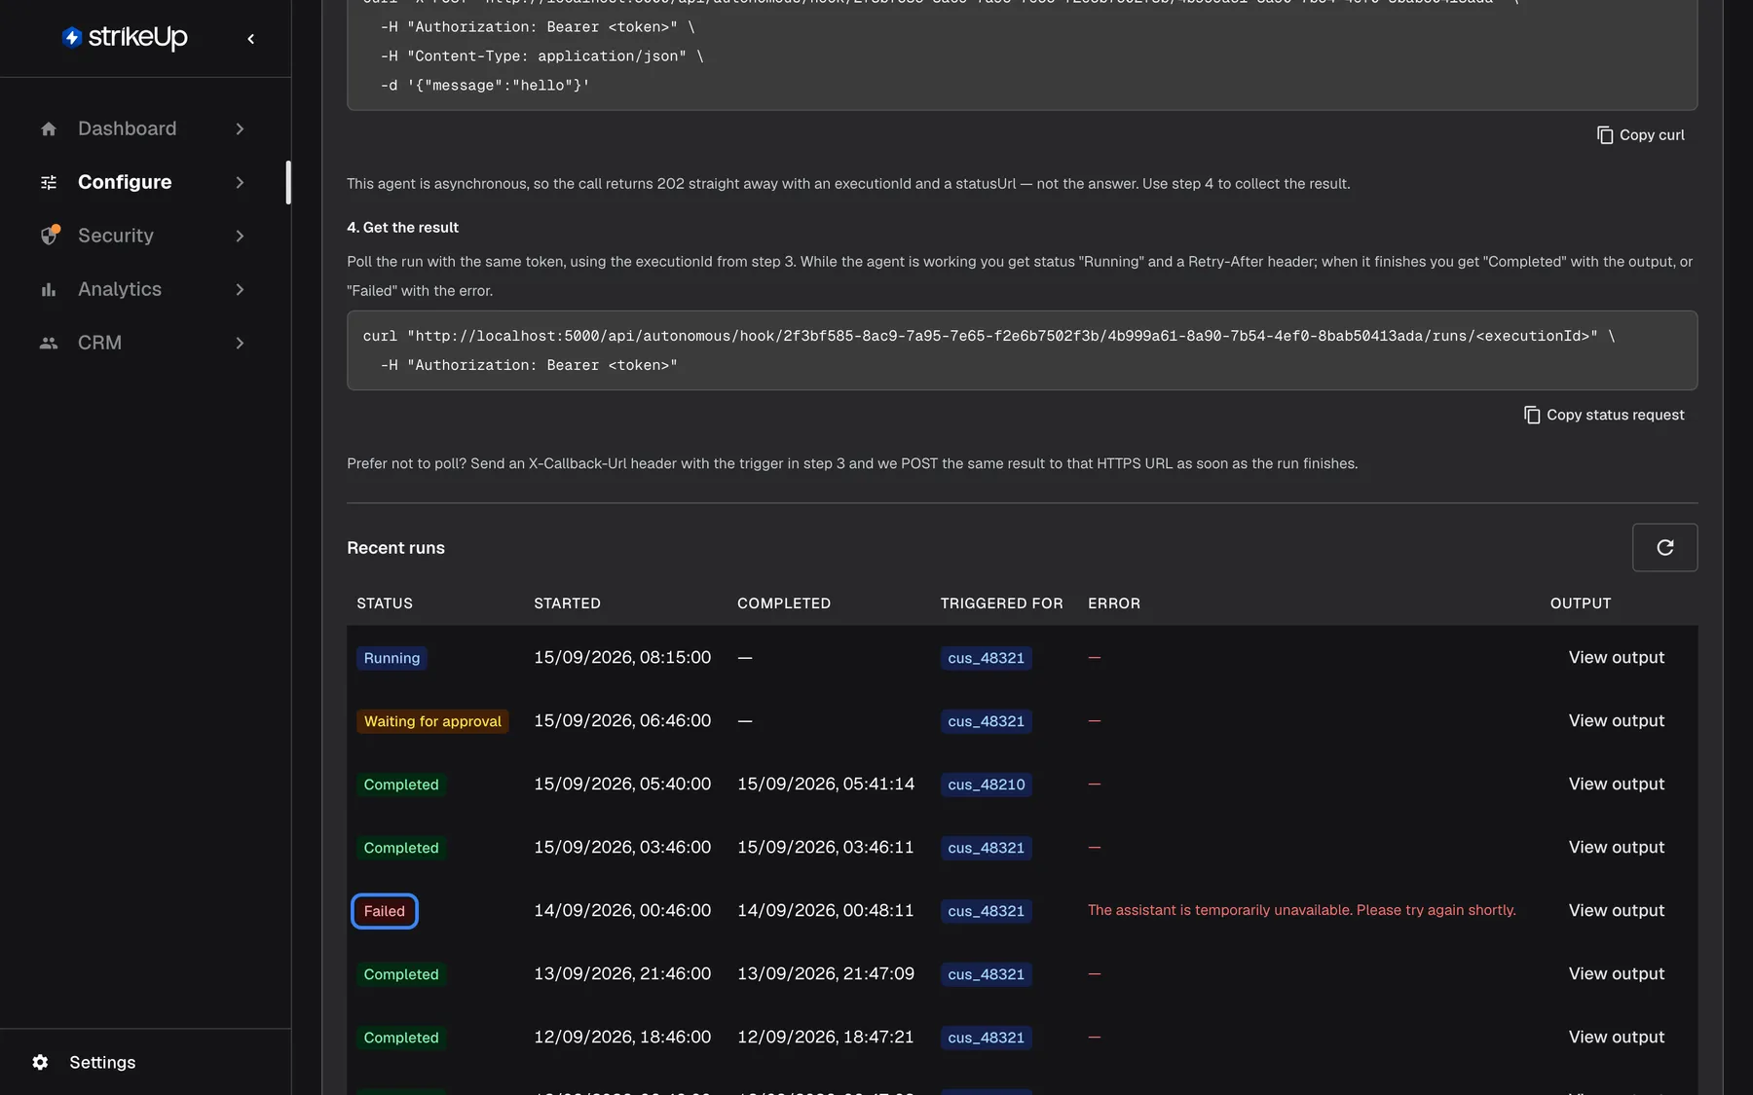The height and width of the screenshot is (1095, 1753).
Task: Click the copy icon beside Copy status request
Action: [1532, 415]
